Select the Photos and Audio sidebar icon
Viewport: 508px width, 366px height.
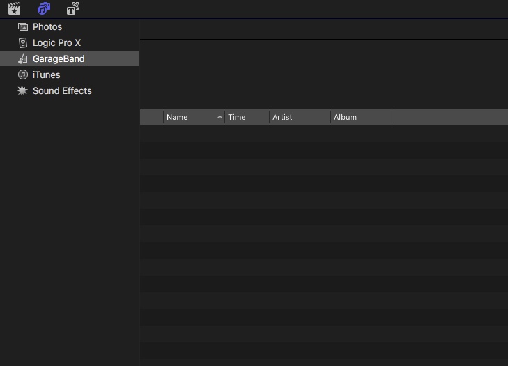(44, 8)
